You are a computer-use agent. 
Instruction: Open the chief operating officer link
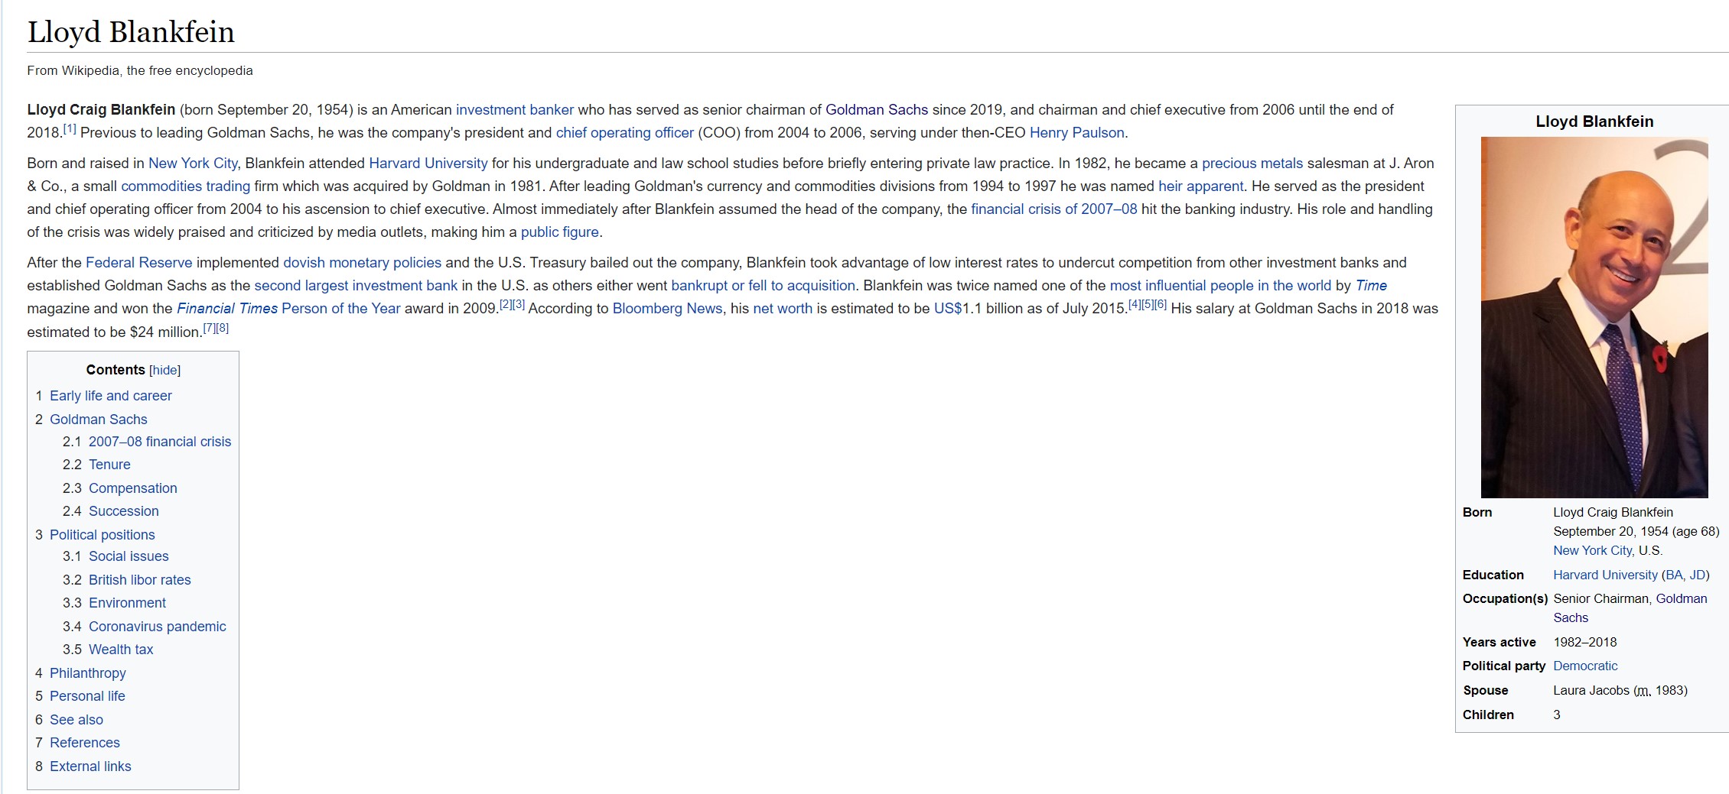click(x=624, y=133)
